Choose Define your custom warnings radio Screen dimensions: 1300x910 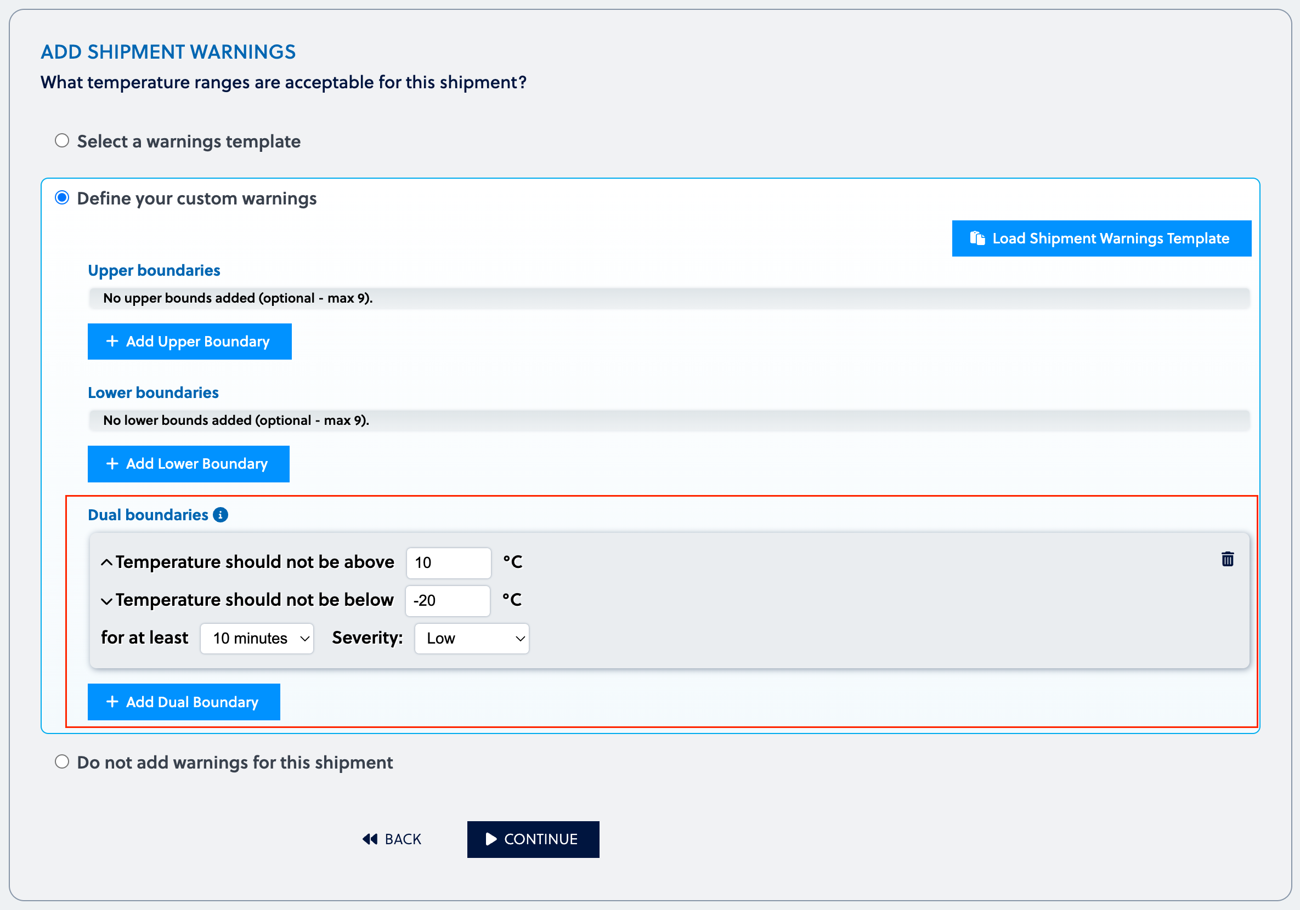[x=62, y=197]
